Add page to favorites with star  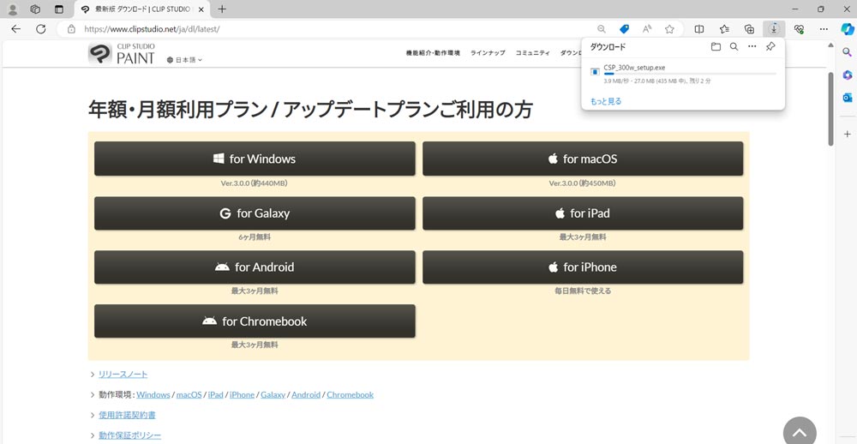tap(669, 28)
